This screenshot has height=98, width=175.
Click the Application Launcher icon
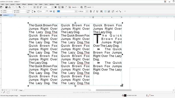tap(85, 7)
